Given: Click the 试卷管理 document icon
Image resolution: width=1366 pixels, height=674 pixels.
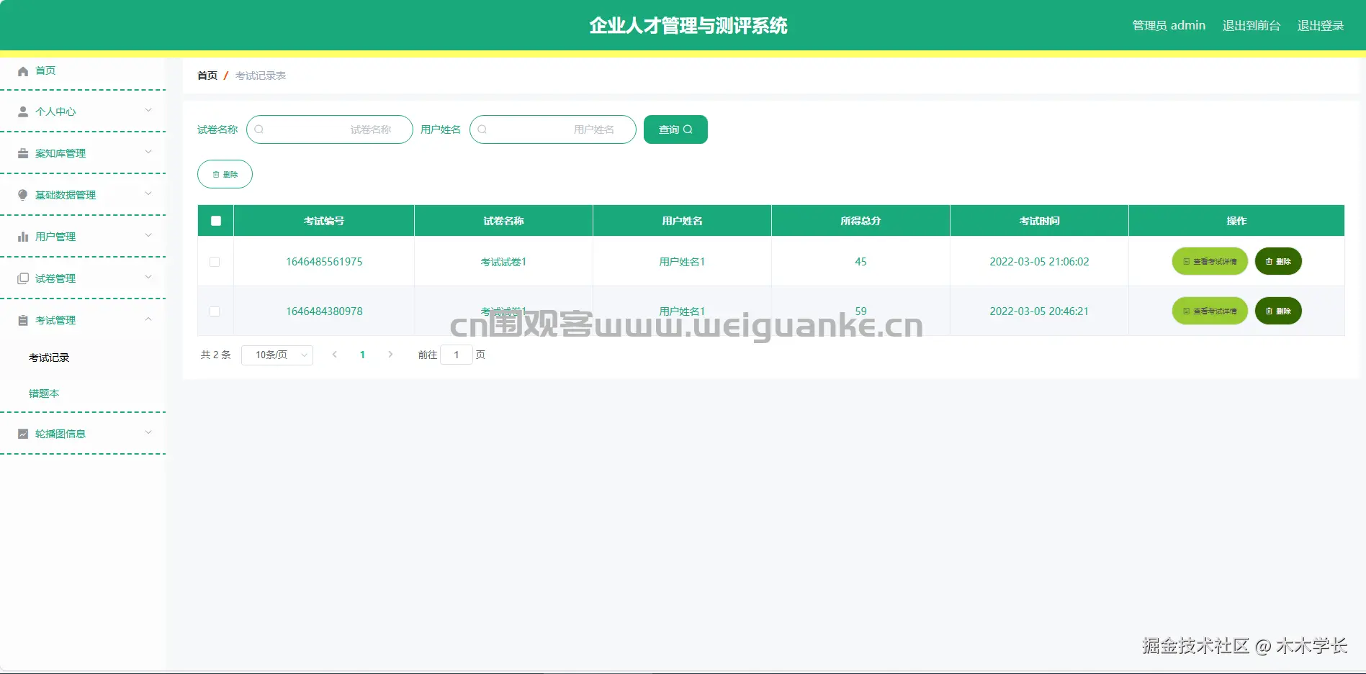Looking at the screenshot, I should click(x=22, y=278).
